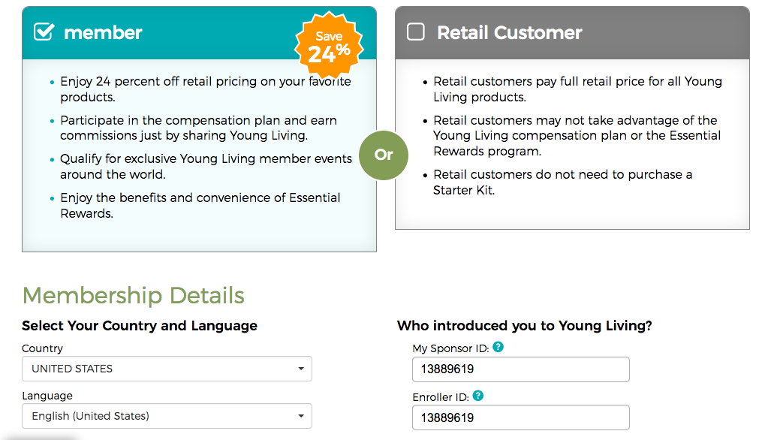This screenshot has height=440, width=768.
Task: Click the Enroller ID help question icon
Action: 478,396
